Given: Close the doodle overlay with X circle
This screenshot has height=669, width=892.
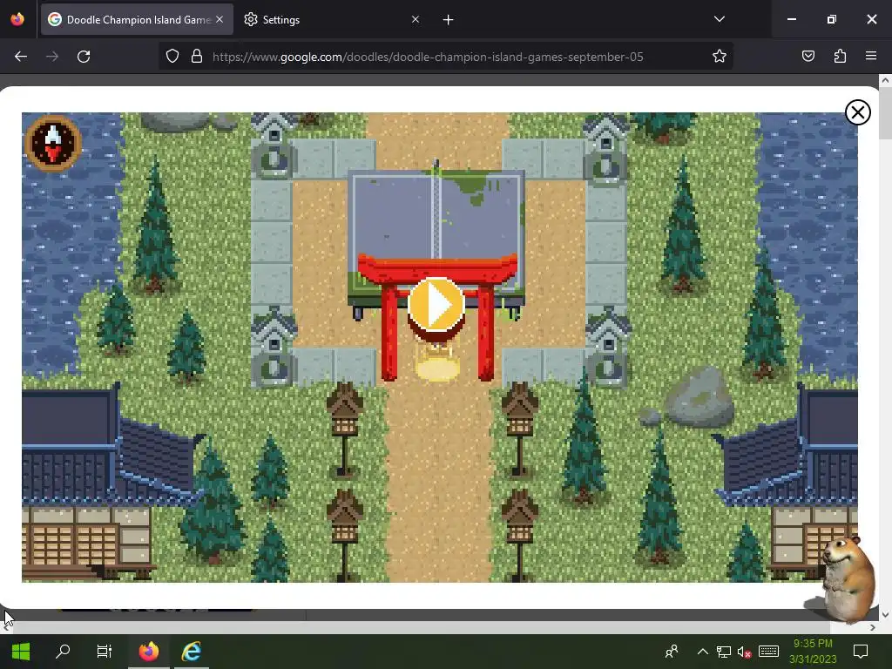Looking at the screenshot, I should (x=858, y=112).
